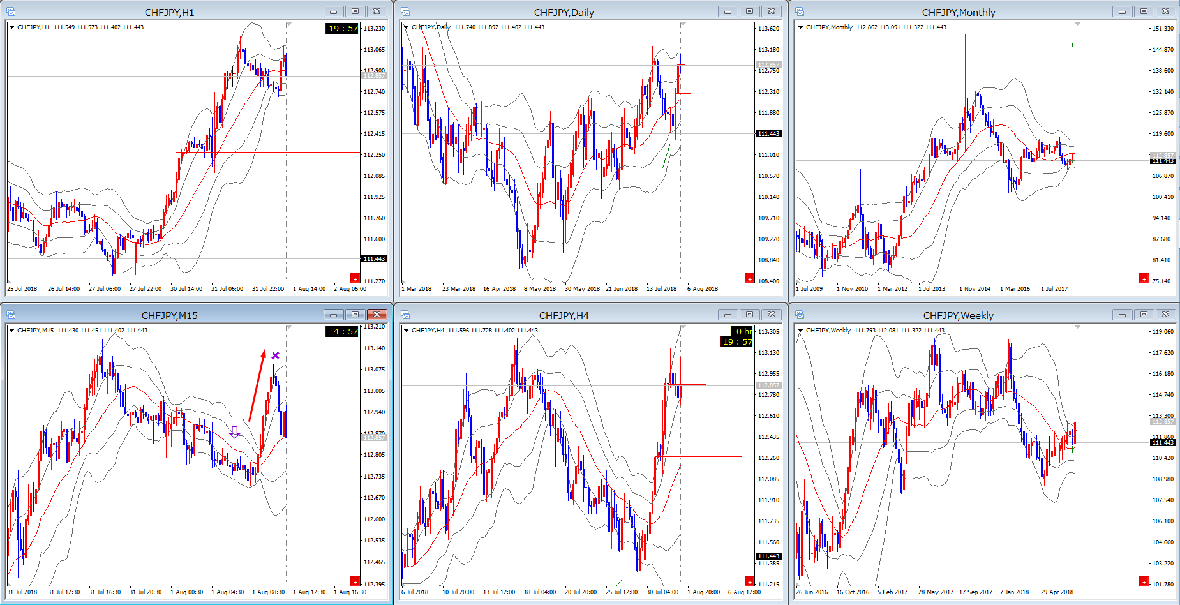Expand the dropdown triangle beside CHFJPY,Monthly label
This screenshot has height=605, width=1180.
(x=800, y=27)
